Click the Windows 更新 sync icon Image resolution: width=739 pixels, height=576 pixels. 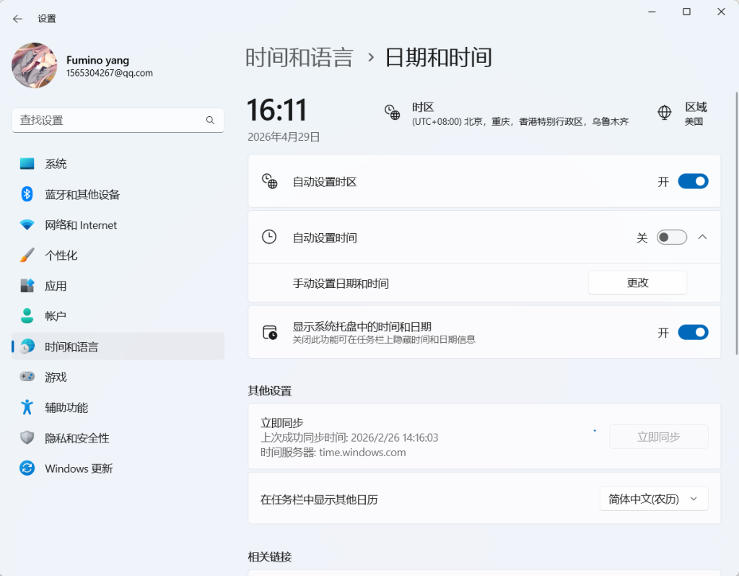click(x=27, y=468)
